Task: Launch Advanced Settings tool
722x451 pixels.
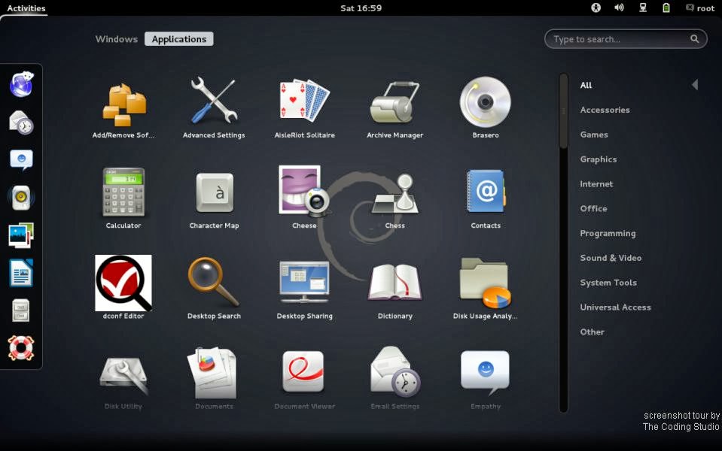Action: click(x=214, y=108)
